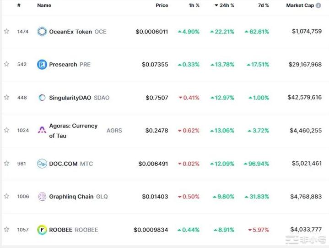329x248 pixels.
Task: Open the Graphlinq Chain coin page
Action: tap(71, 197)
